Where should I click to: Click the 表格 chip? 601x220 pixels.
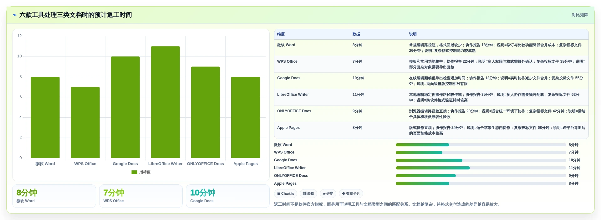coord(308,194)
